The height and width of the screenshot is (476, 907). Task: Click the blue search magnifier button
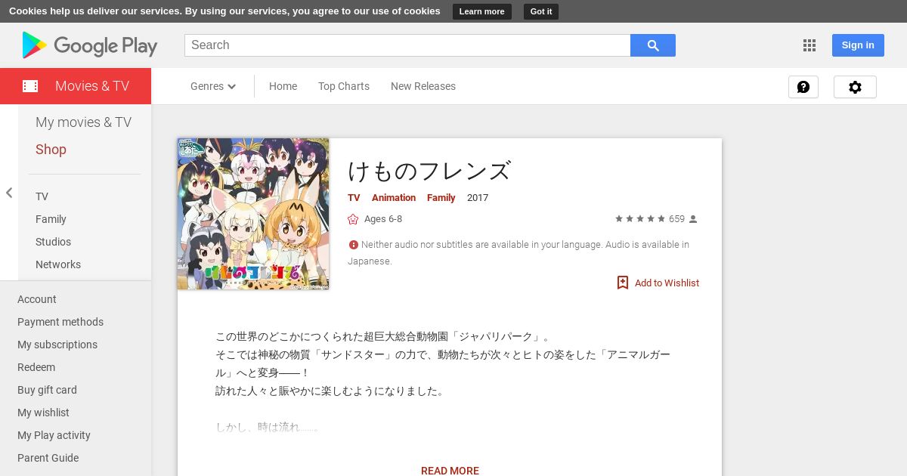pos(653,45)
